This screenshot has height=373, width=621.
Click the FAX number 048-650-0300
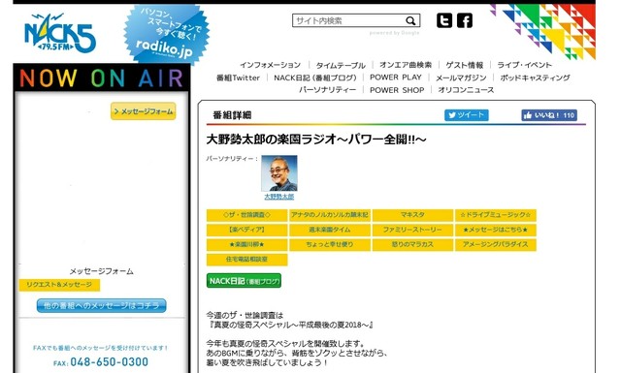coord(110,362)
